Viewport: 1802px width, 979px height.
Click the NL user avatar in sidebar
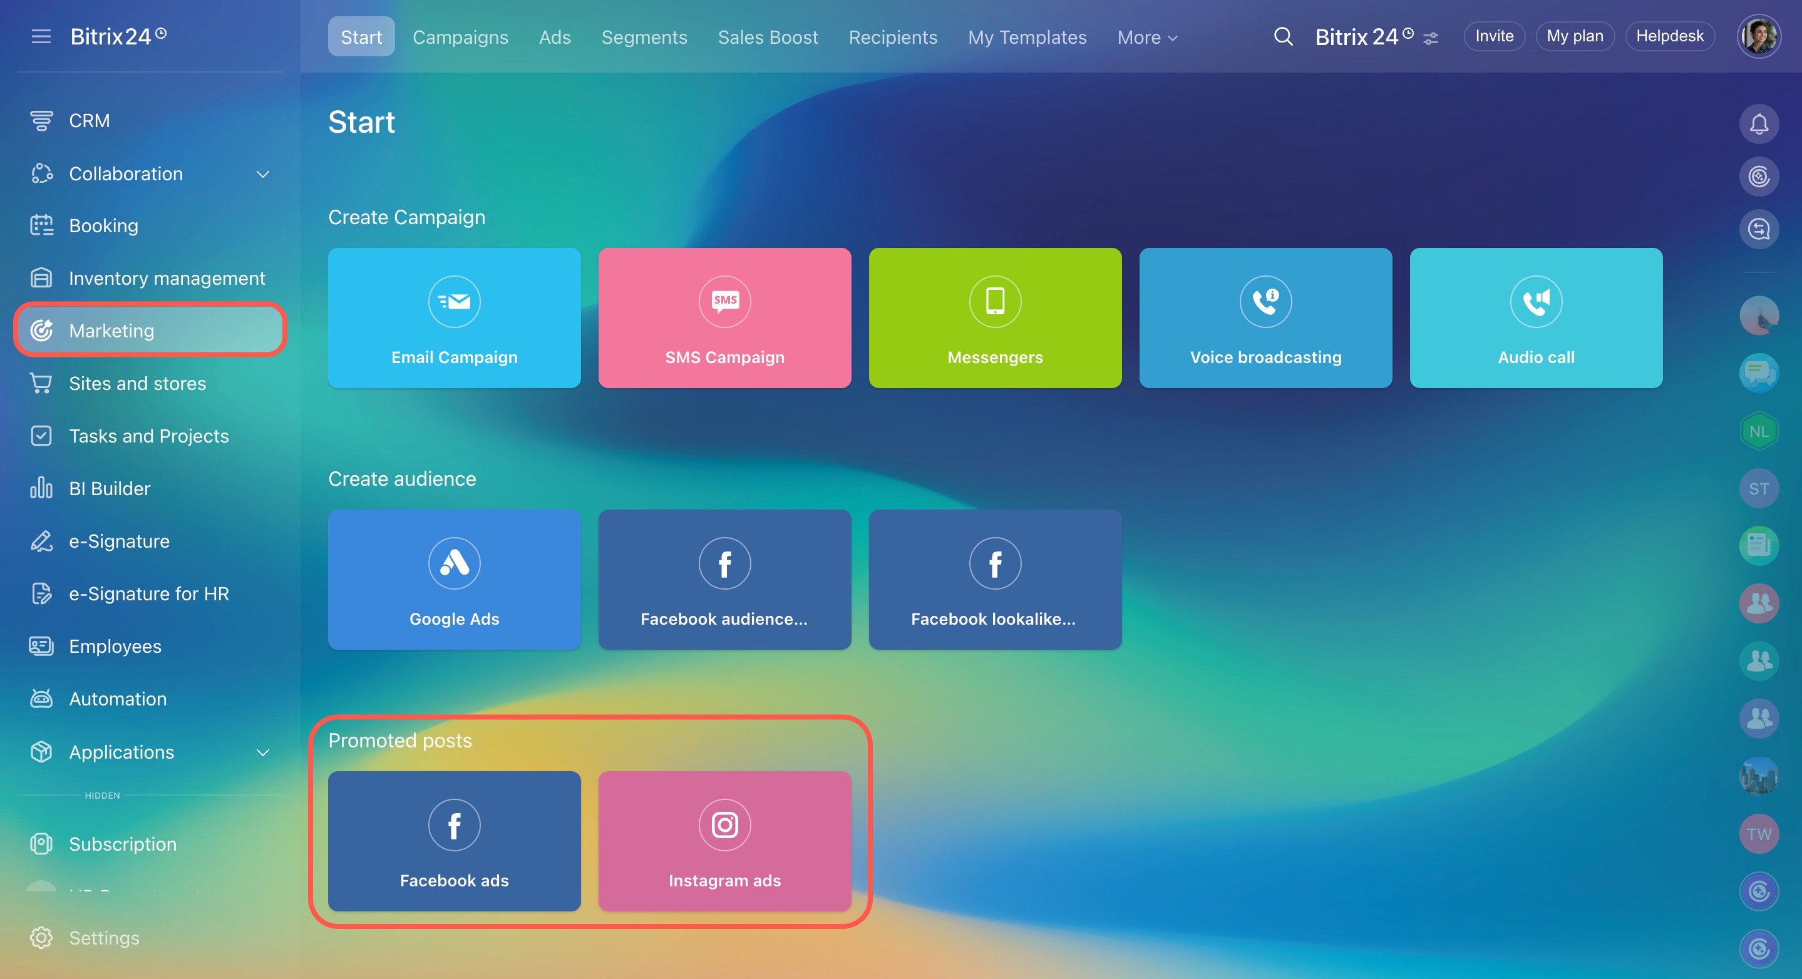click(1759, 431)
